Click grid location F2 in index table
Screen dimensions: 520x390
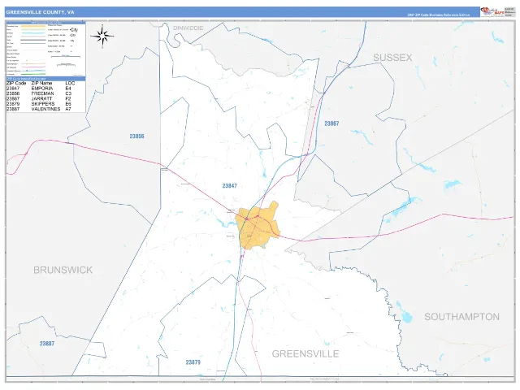pos(68,99)
